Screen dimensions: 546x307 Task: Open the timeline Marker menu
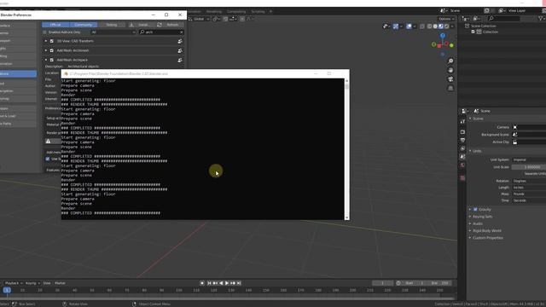60,283
